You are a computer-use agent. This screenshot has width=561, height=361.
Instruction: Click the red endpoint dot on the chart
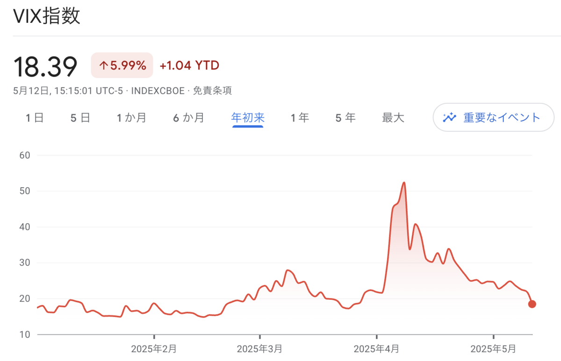coord(532,304)
